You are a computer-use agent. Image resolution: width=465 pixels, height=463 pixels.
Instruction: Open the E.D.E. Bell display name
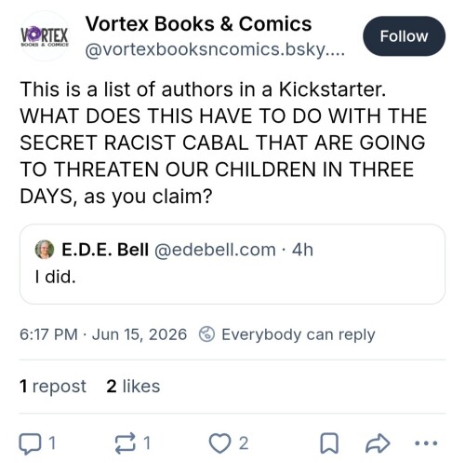[105, 250]
